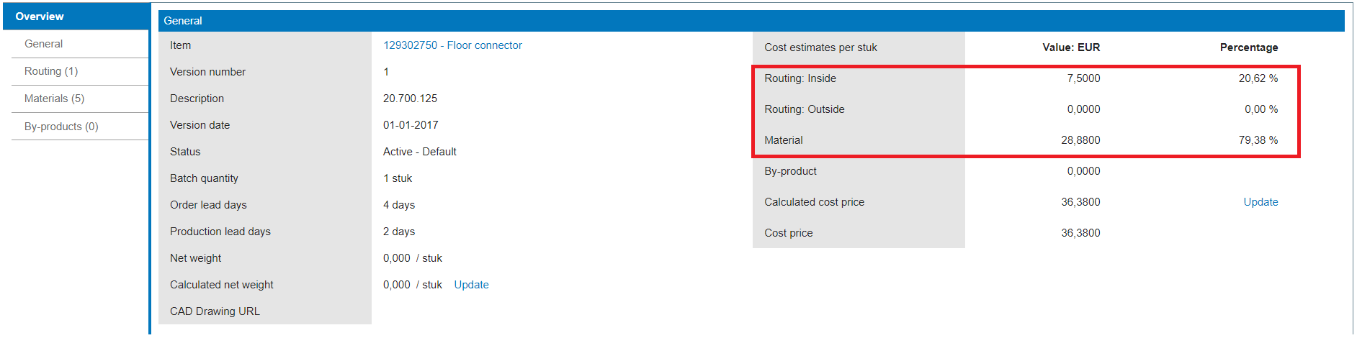Click the Status value Active - Default
1357x338 pixels.
(x=419, y=152)
